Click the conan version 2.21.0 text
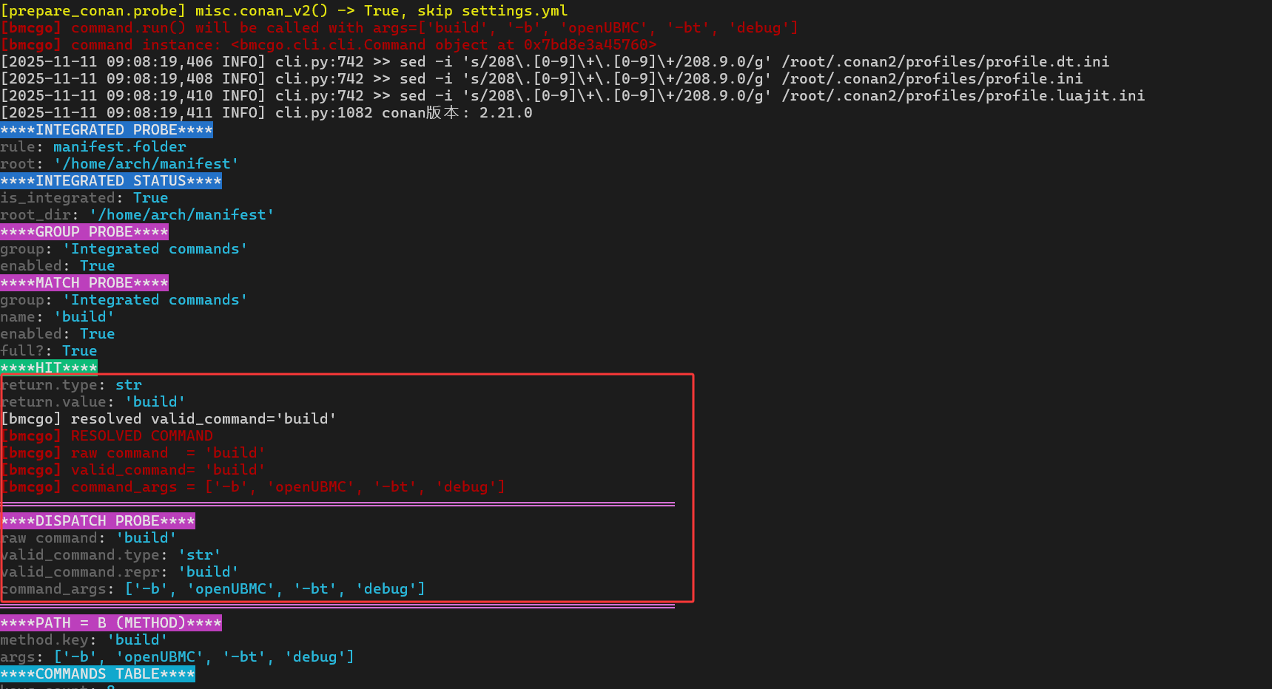 pyautogui.click(x=505, y=113)
